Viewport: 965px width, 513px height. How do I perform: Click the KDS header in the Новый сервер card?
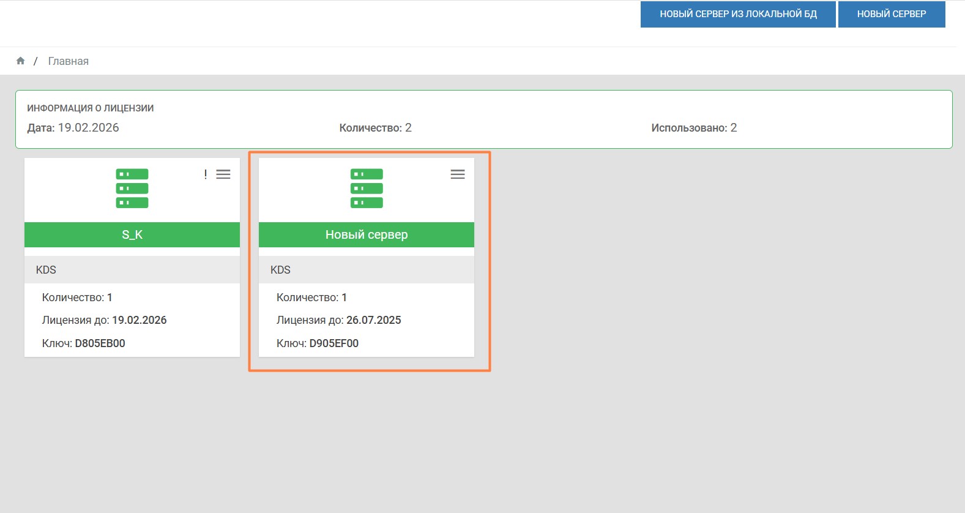(280, 270)
